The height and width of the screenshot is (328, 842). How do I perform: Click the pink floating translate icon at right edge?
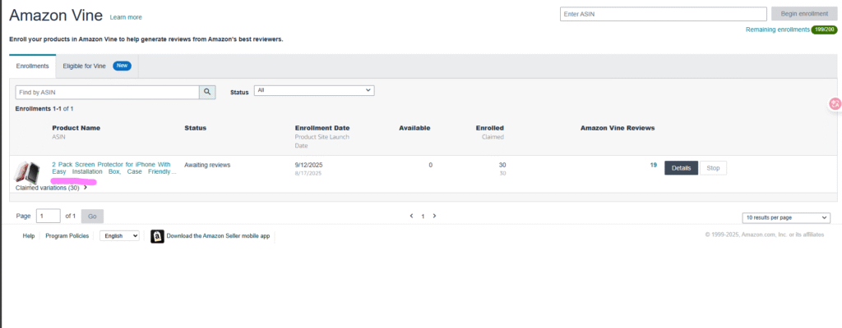point(835,104)
